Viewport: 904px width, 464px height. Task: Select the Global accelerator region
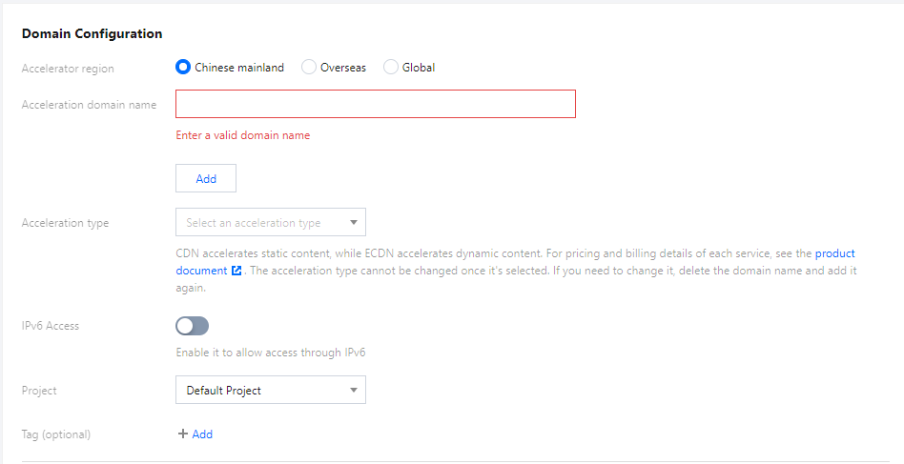click(x=391, y=68)
